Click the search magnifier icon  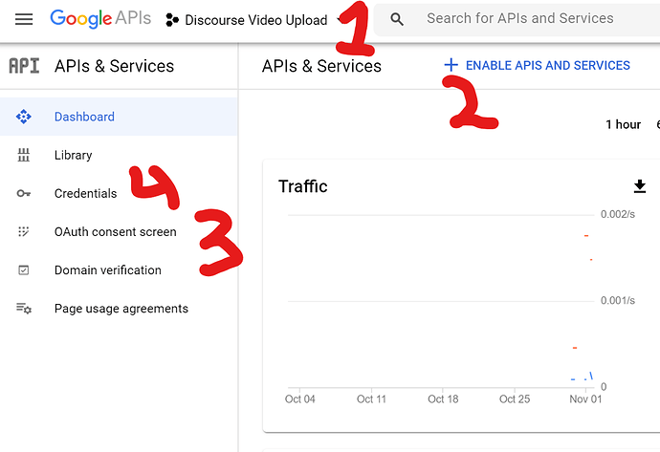[397, 19]
